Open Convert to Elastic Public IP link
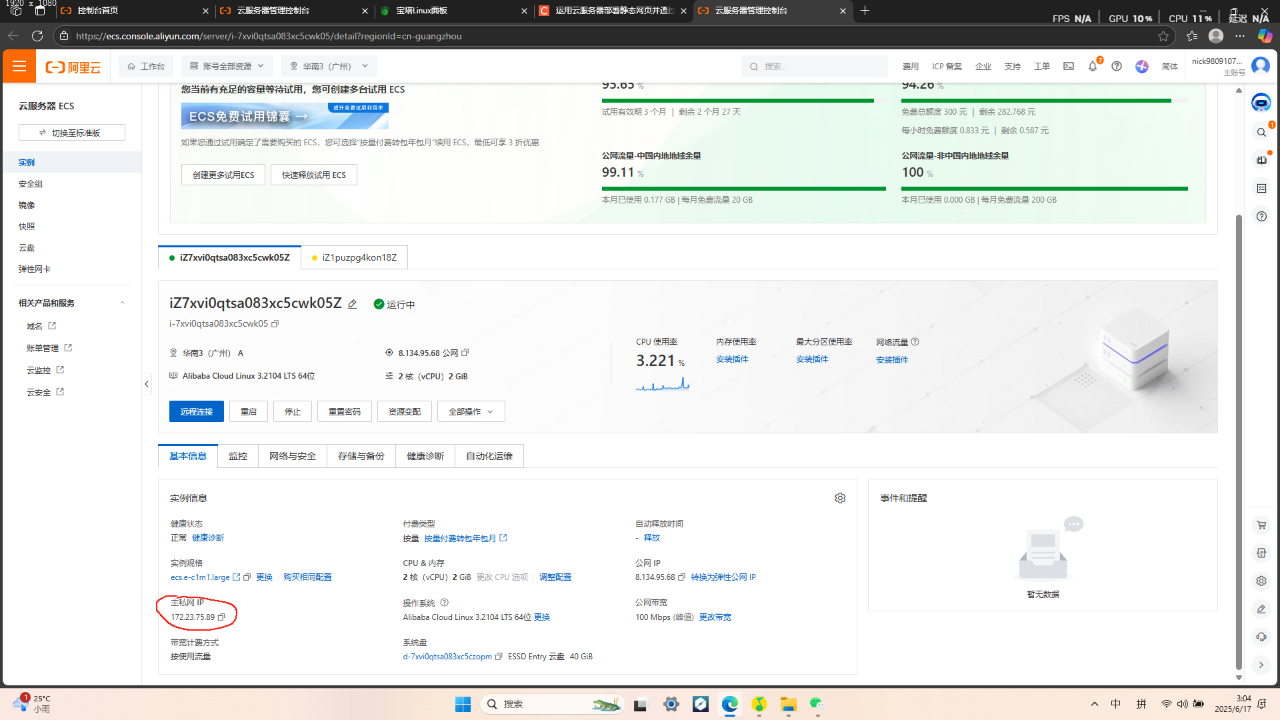 coord(723,577)
